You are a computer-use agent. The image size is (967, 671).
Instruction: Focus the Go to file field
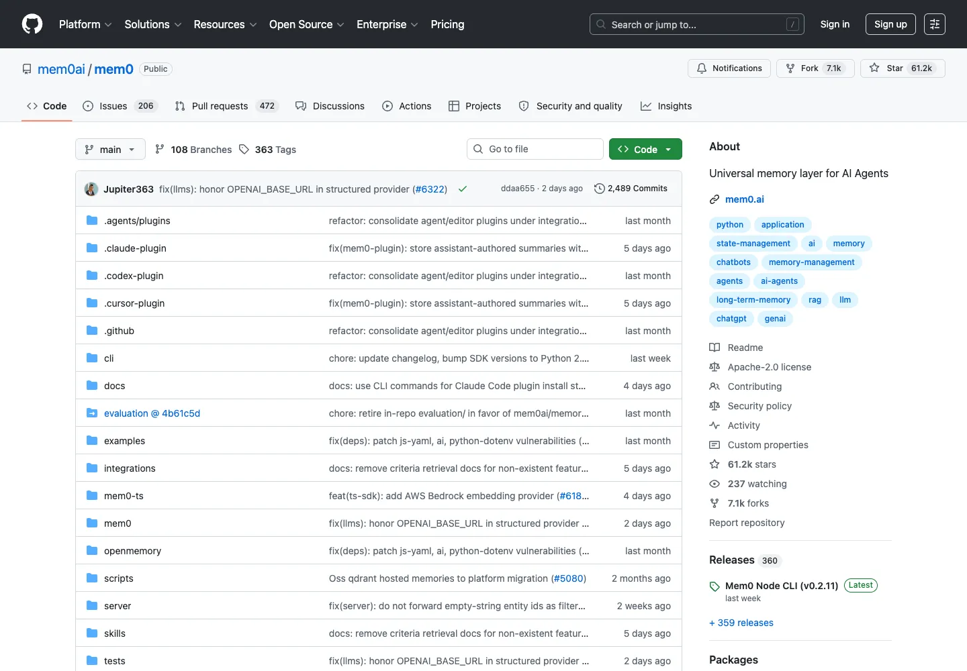[x=535, y=149]
